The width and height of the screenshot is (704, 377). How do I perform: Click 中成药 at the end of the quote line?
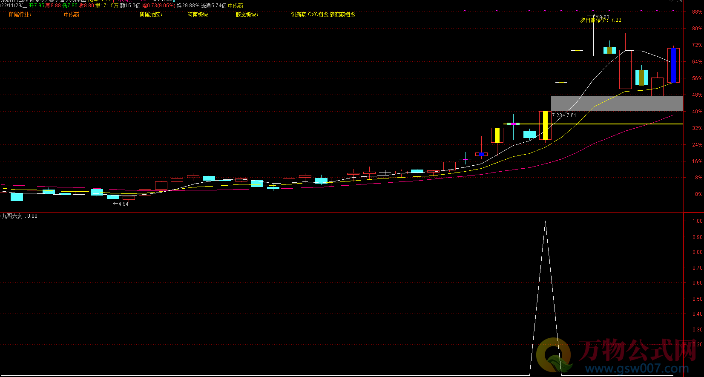click(x=236, y=6)
